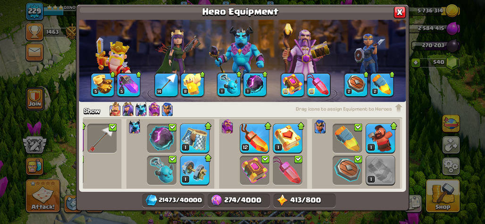Select the Barbarian King filter portrait
This screenshot has width=485, height=224.
(x=115, y=110)
